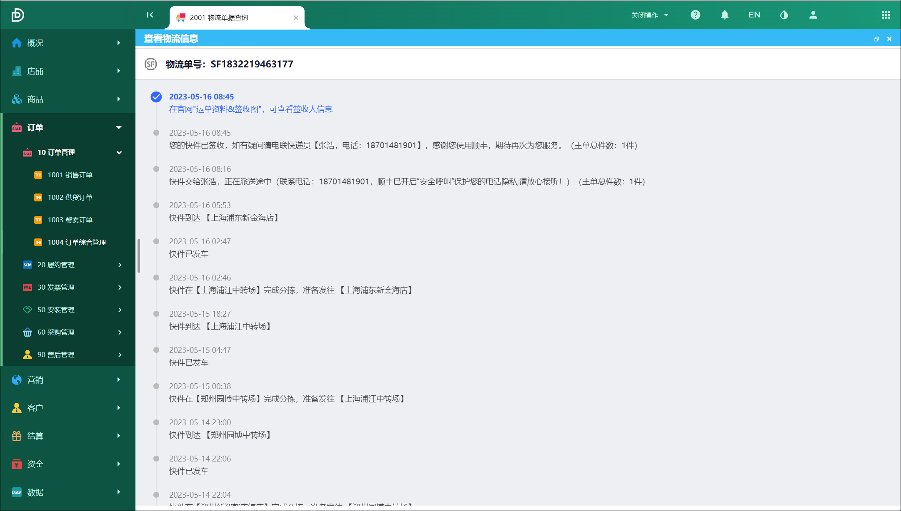Image resolution: width=901 pixels, height=511 pixels.
Task: Click the 客户 person icon
Action: 17,408
